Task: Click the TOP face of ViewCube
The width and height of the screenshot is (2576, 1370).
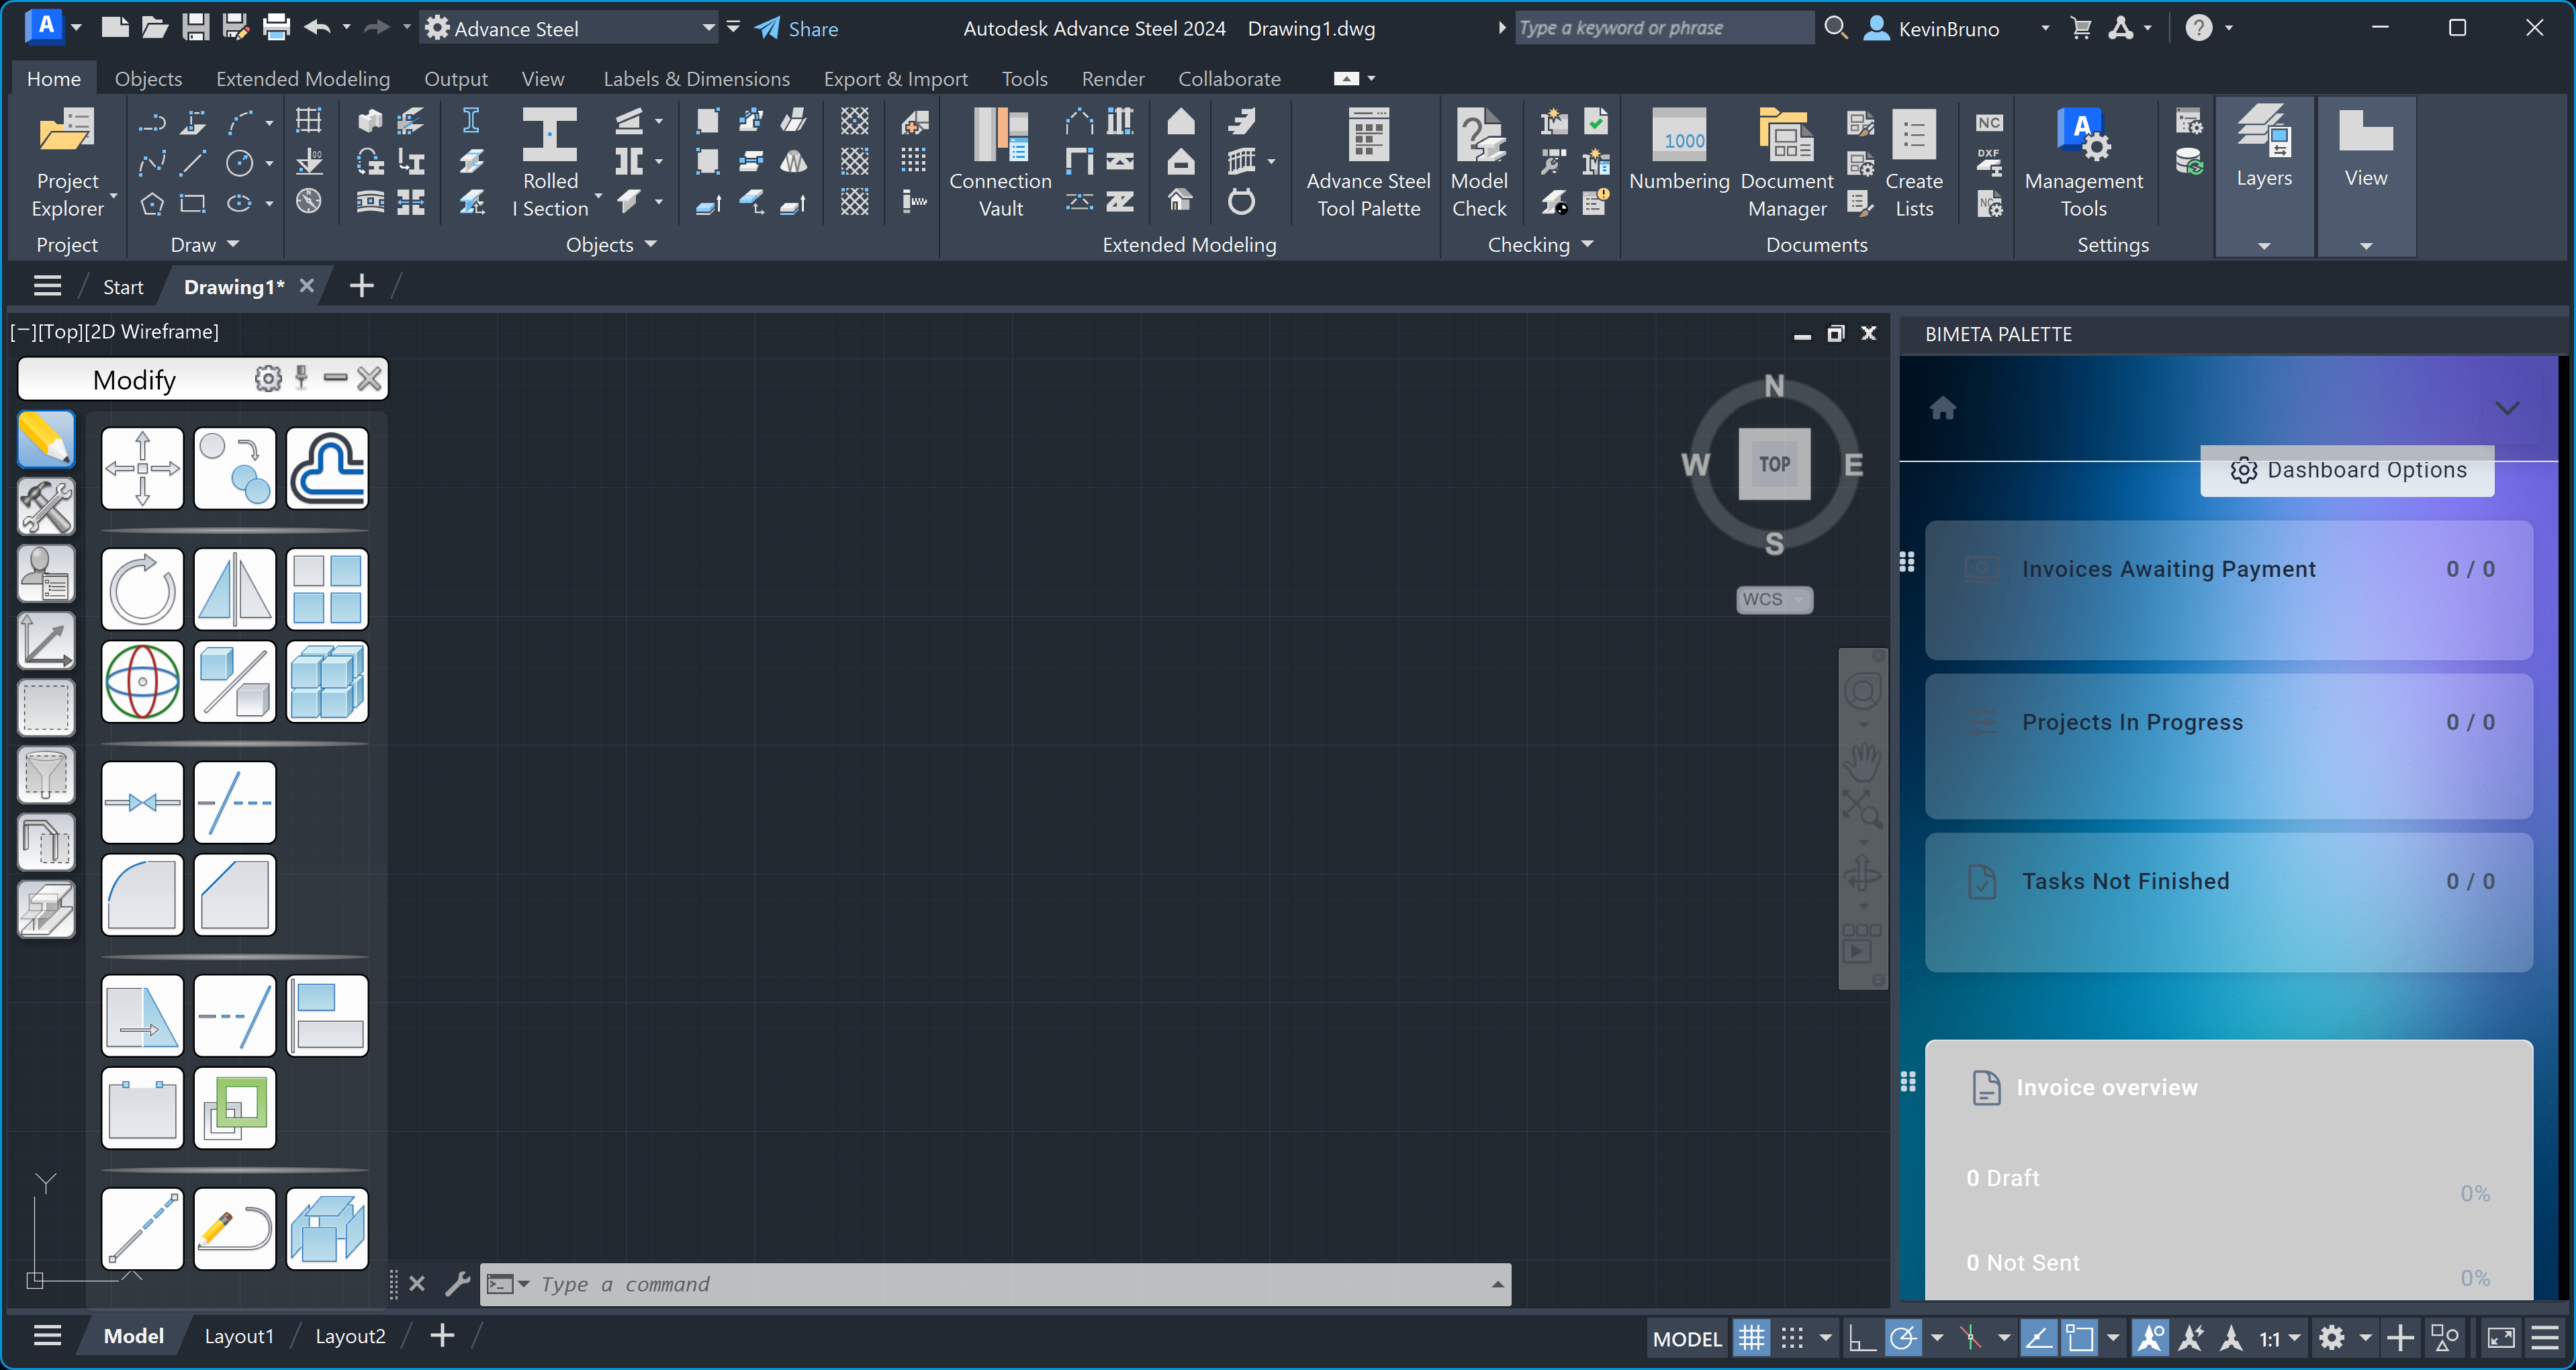Action: coord(1774,464)
